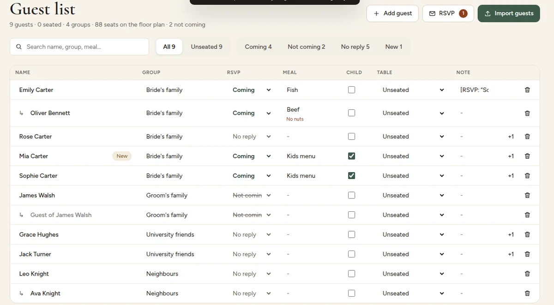Delete James Walsh using trash icon

pyautogui.click(x=527, y=195)
